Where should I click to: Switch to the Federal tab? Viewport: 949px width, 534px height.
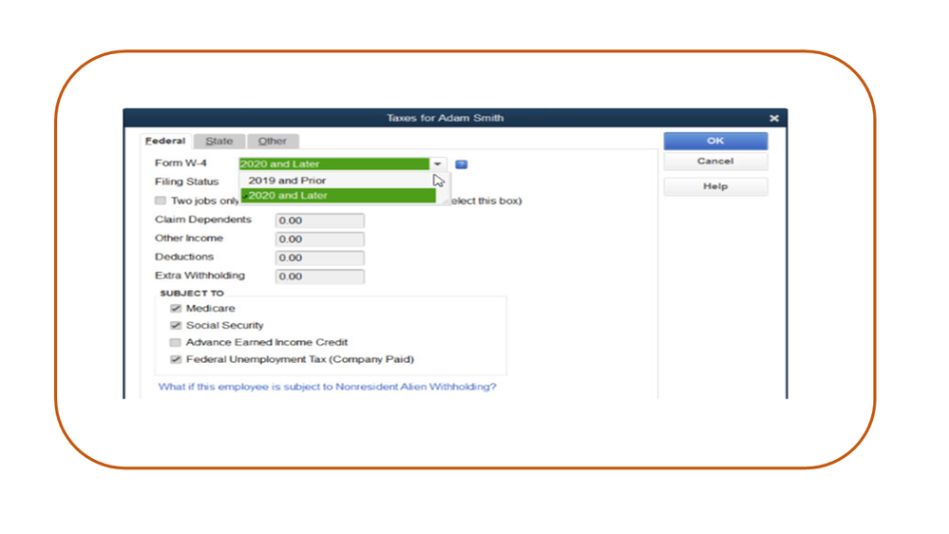pyautogui.click(x=165, y=141)
